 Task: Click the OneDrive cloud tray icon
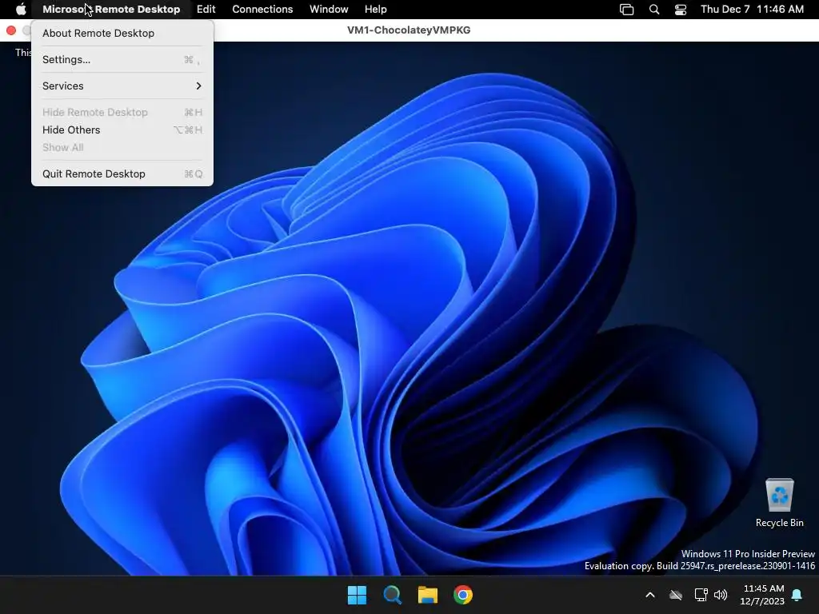676,595
